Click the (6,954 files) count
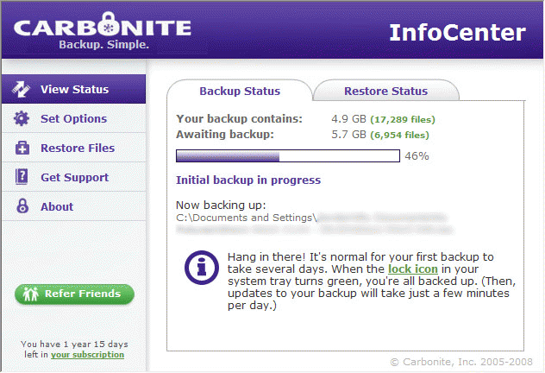Image resolution: width=545 pixels, height=373 pixels. (400, 135)
